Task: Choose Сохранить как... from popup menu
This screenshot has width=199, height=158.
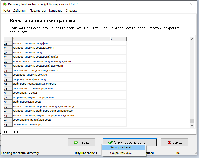Action: 124,153
